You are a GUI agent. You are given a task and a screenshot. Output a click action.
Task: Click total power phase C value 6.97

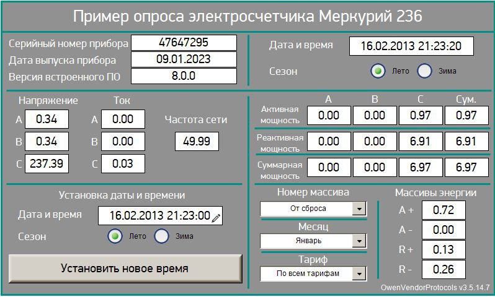click(x=421, y=167)
